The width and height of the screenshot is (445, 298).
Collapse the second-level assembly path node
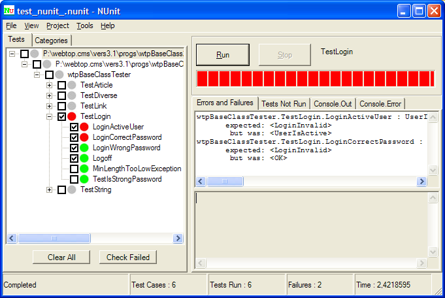tap(24, 64)
